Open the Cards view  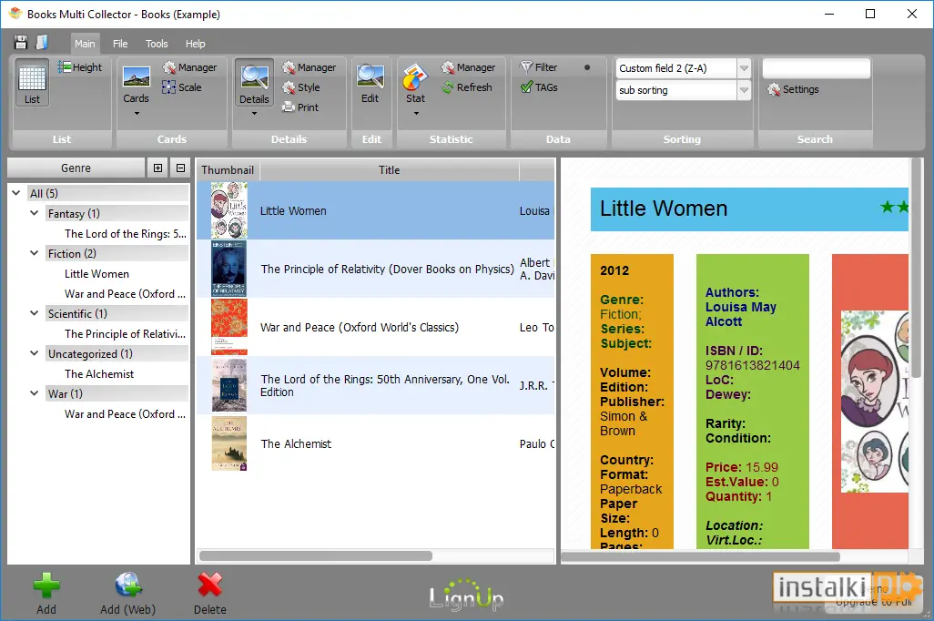tap(136, 85)
